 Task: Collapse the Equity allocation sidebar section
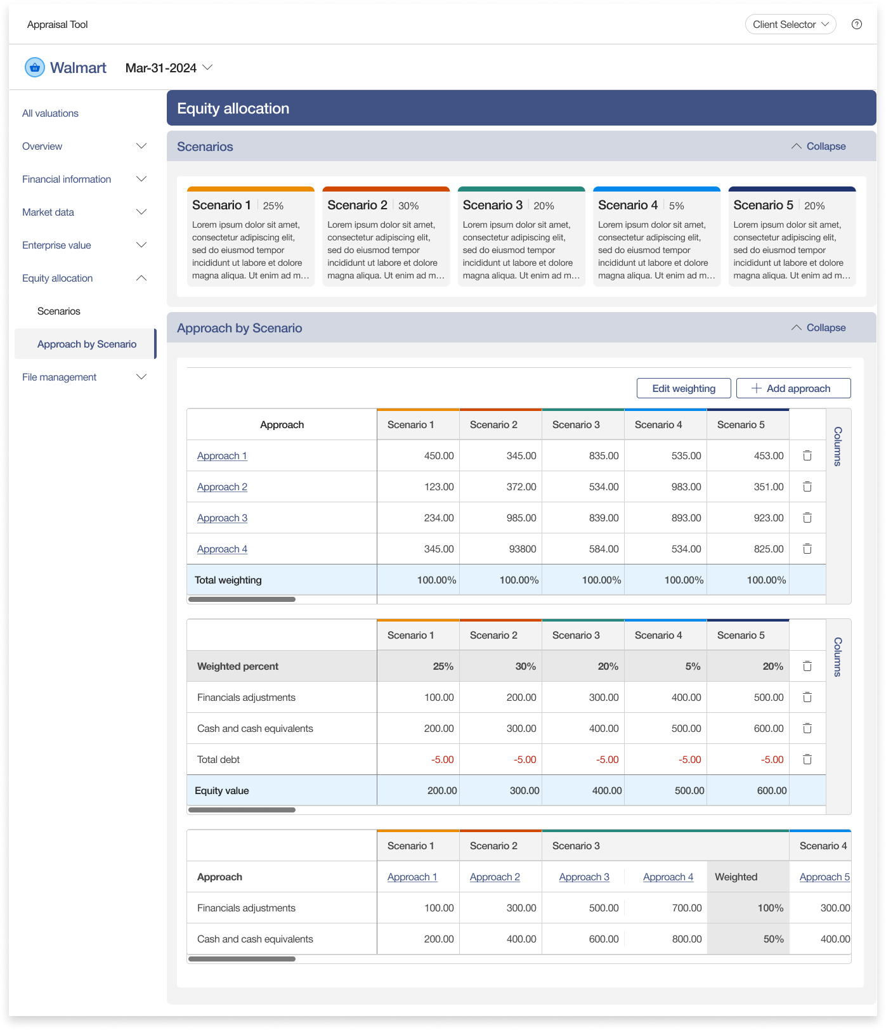pos(141,278)
